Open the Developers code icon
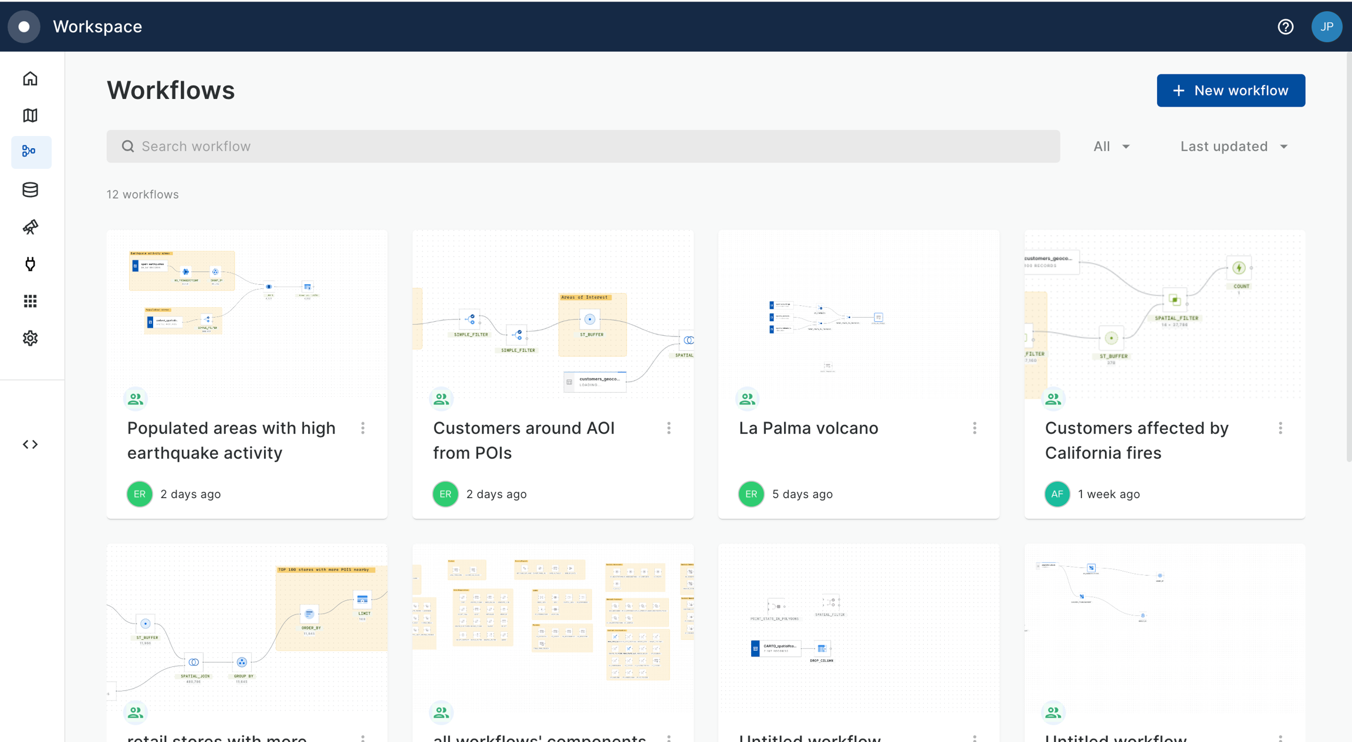The width and height of the screenshot is (1352, 742). [31, 444]
